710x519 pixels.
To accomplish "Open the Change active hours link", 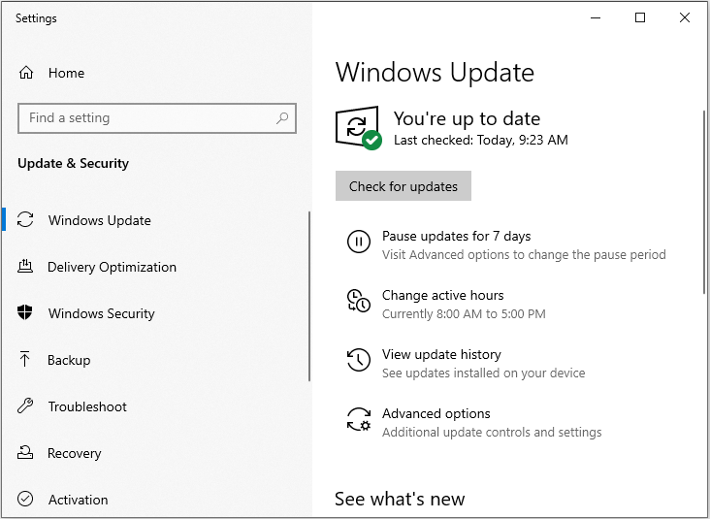I will coord(442,295).
